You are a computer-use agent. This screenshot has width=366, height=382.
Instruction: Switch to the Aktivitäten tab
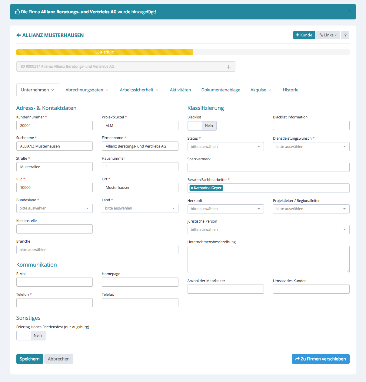click(x=180, y=90)
